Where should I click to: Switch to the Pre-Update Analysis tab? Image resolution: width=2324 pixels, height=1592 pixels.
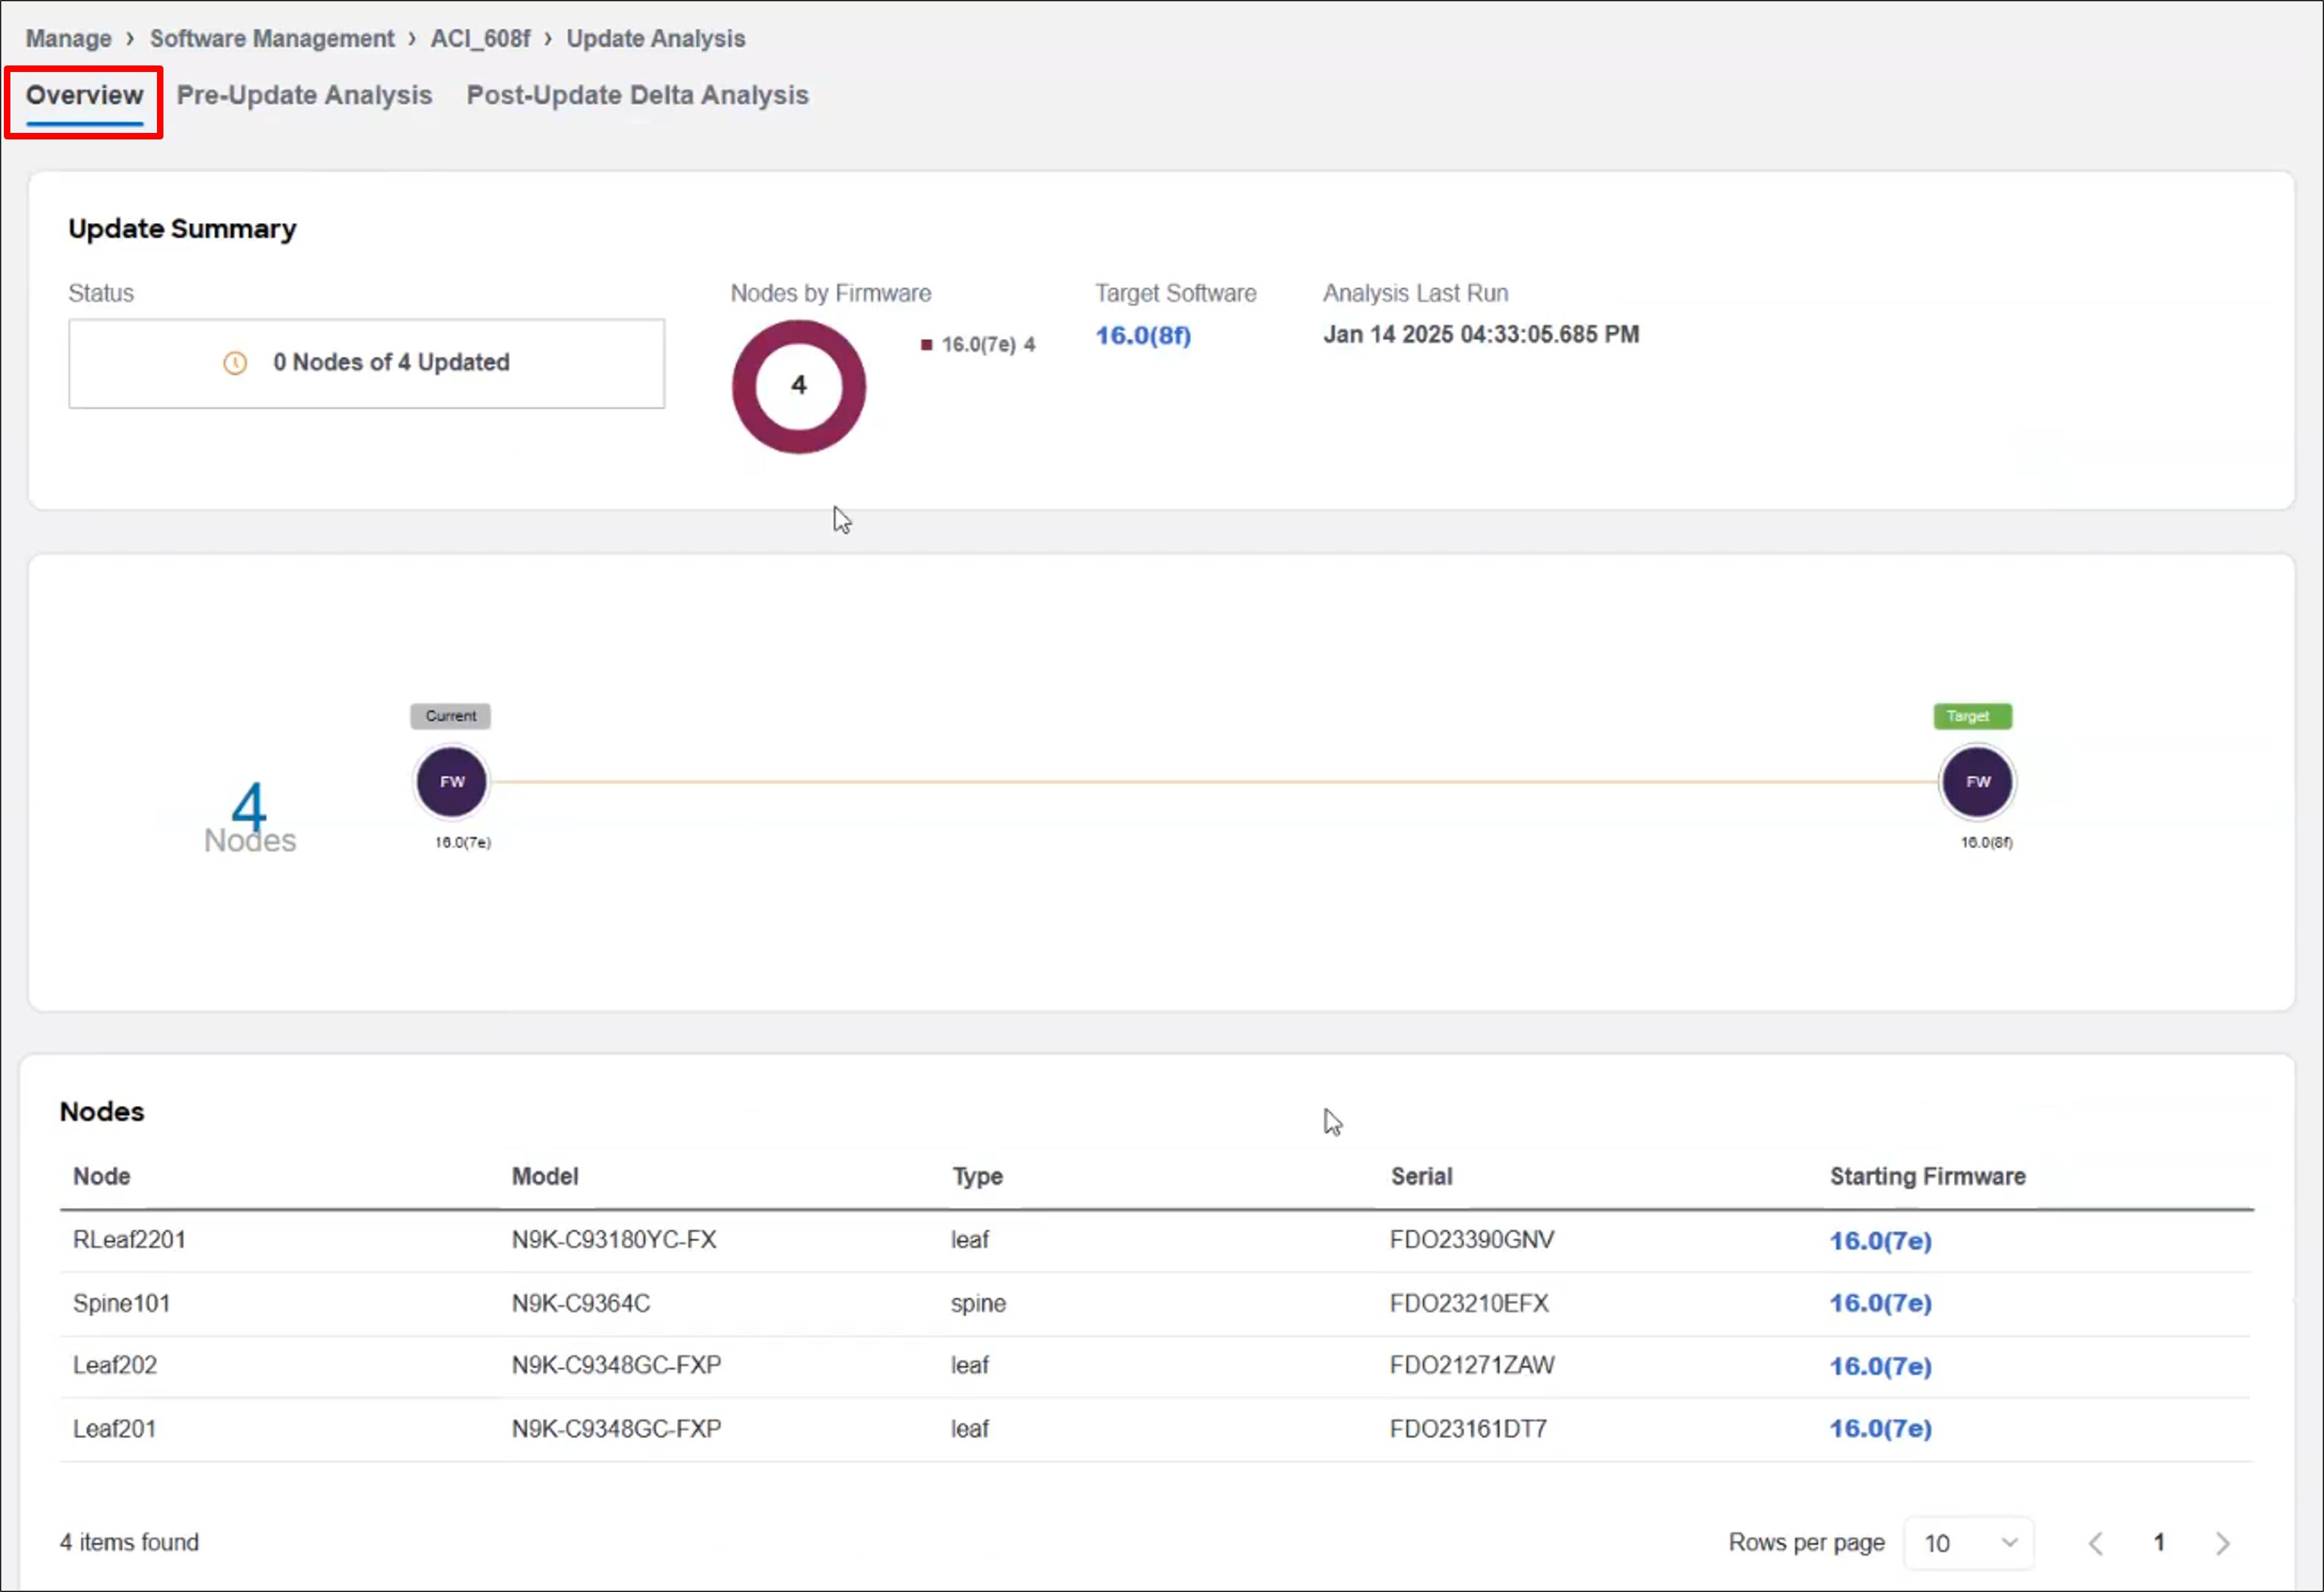pos(304,95)
